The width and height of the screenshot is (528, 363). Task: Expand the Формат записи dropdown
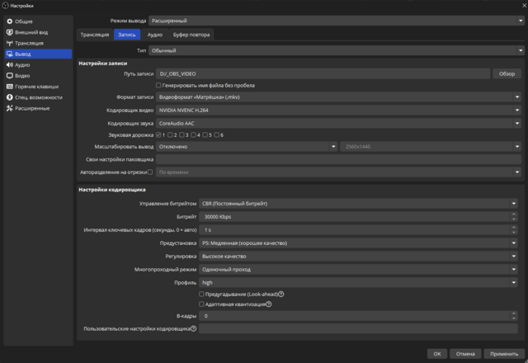coord(339,97)
